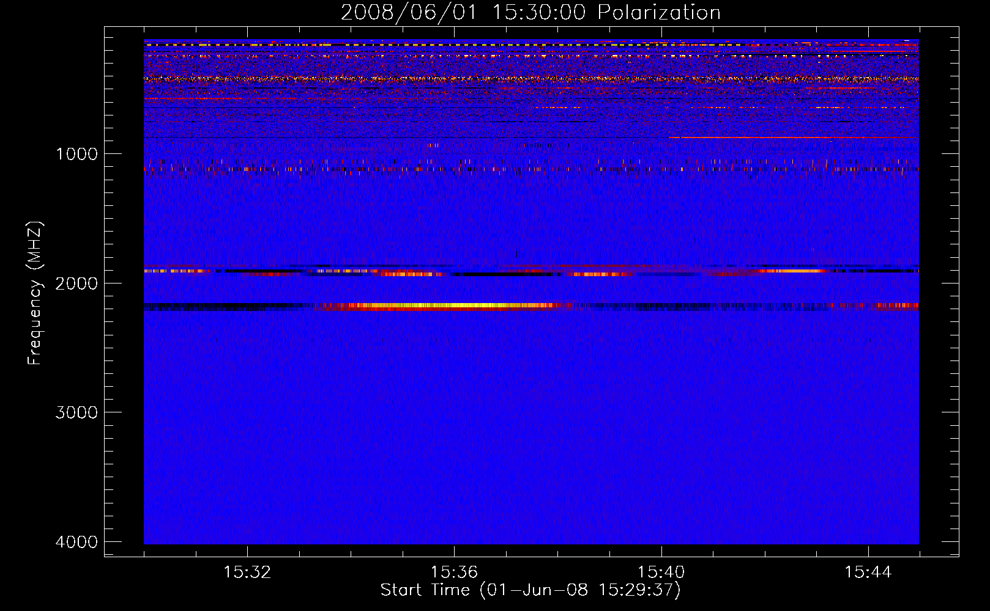Image resolution: width=990 pixels, height=611 pixels.
Task: Click the "15:40" time tick label
Action: click(x=661, y=573)
